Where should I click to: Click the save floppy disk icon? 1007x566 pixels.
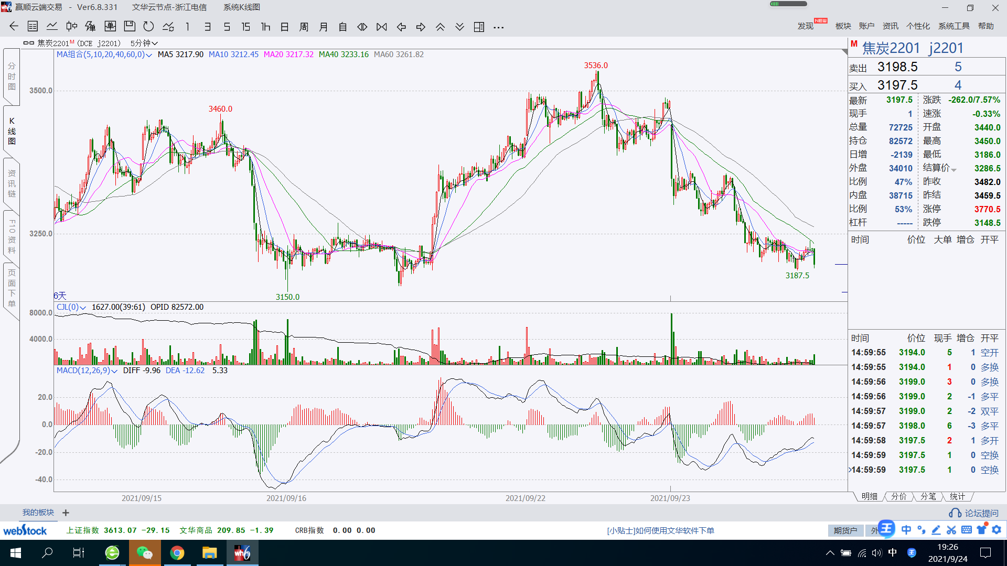[130, 27]
